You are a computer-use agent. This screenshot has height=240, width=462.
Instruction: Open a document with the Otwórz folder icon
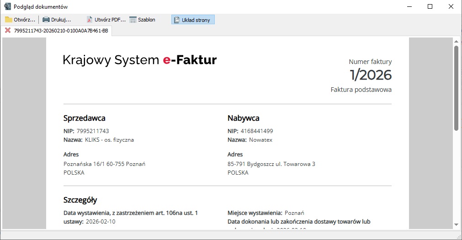[9, 20]
